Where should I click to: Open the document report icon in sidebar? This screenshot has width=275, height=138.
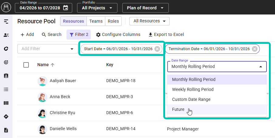[6, 130]
